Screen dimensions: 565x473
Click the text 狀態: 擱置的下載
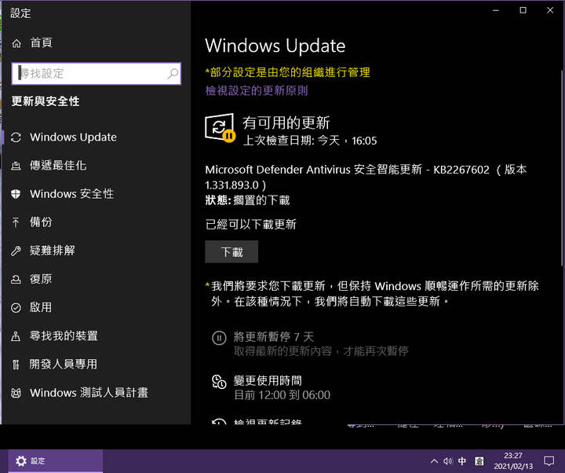247,200
